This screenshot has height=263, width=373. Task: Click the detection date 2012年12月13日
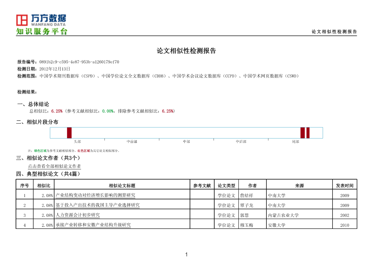[55, 69]
